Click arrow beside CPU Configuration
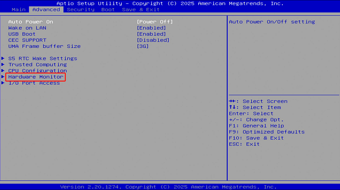This screenshot has width=340, height=190. 3,71
